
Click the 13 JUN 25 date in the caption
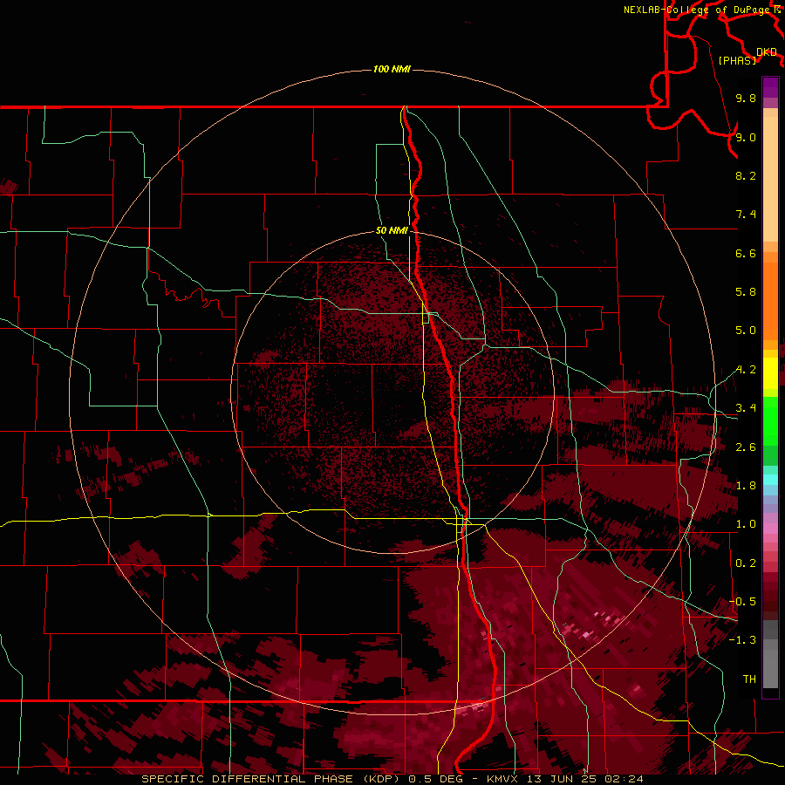pos(561,779)
